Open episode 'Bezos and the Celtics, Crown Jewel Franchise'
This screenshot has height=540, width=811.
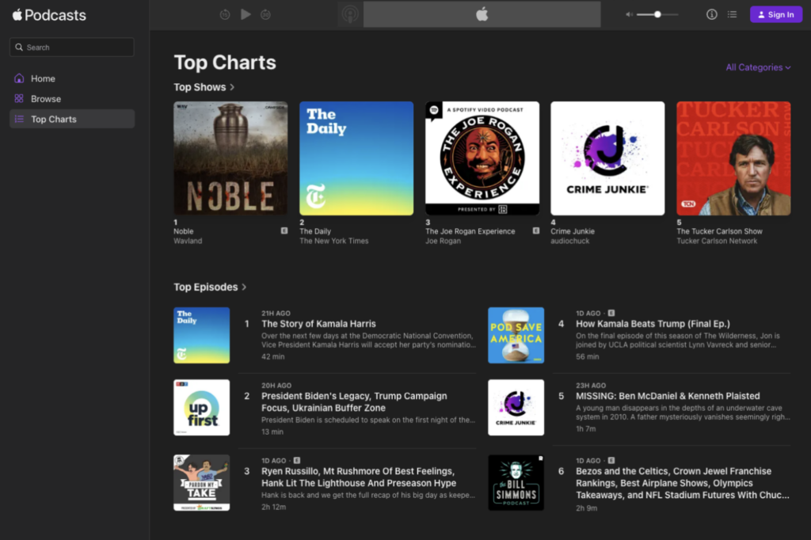point(683,483)
